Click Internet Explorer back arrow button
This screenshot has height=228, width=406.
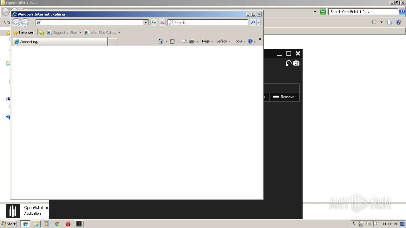(16, 22)
